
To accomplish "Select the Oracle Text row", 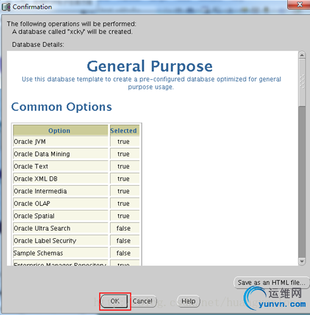I will tap(77, 166).
